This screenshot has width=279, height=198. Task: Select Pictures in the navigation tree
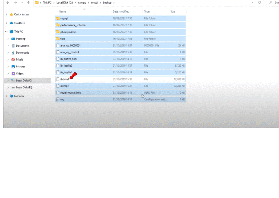click(20, 67)
